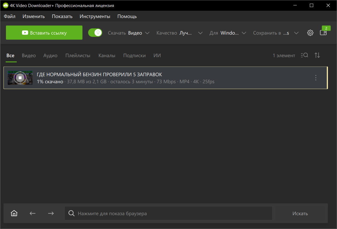
Task: Expand the Для Windows platform dropdown
Action: point(228,33)
